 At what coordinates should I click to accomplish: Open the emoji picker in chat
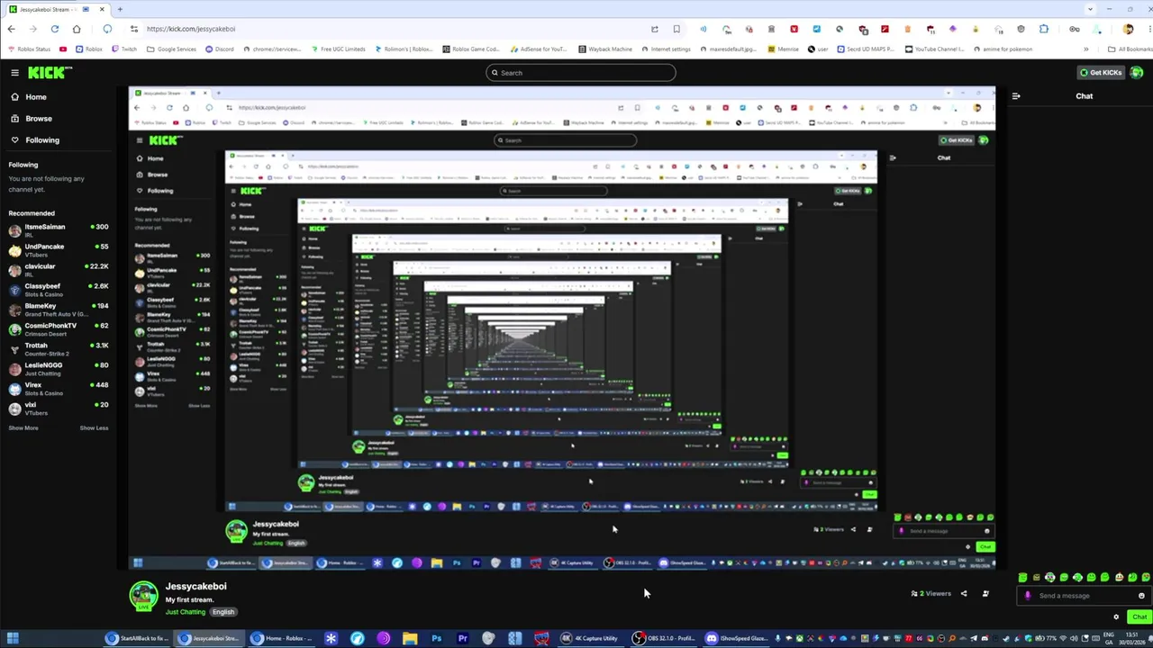point(1141,596)
